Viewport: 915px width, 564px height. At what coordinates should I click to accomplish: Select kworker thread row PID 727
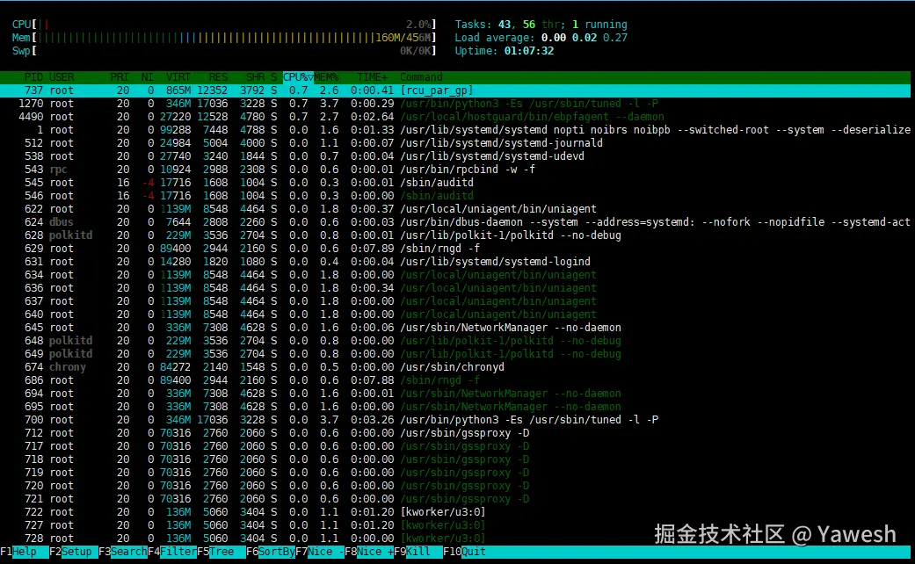pyautogui.click(x=455, y=525)
